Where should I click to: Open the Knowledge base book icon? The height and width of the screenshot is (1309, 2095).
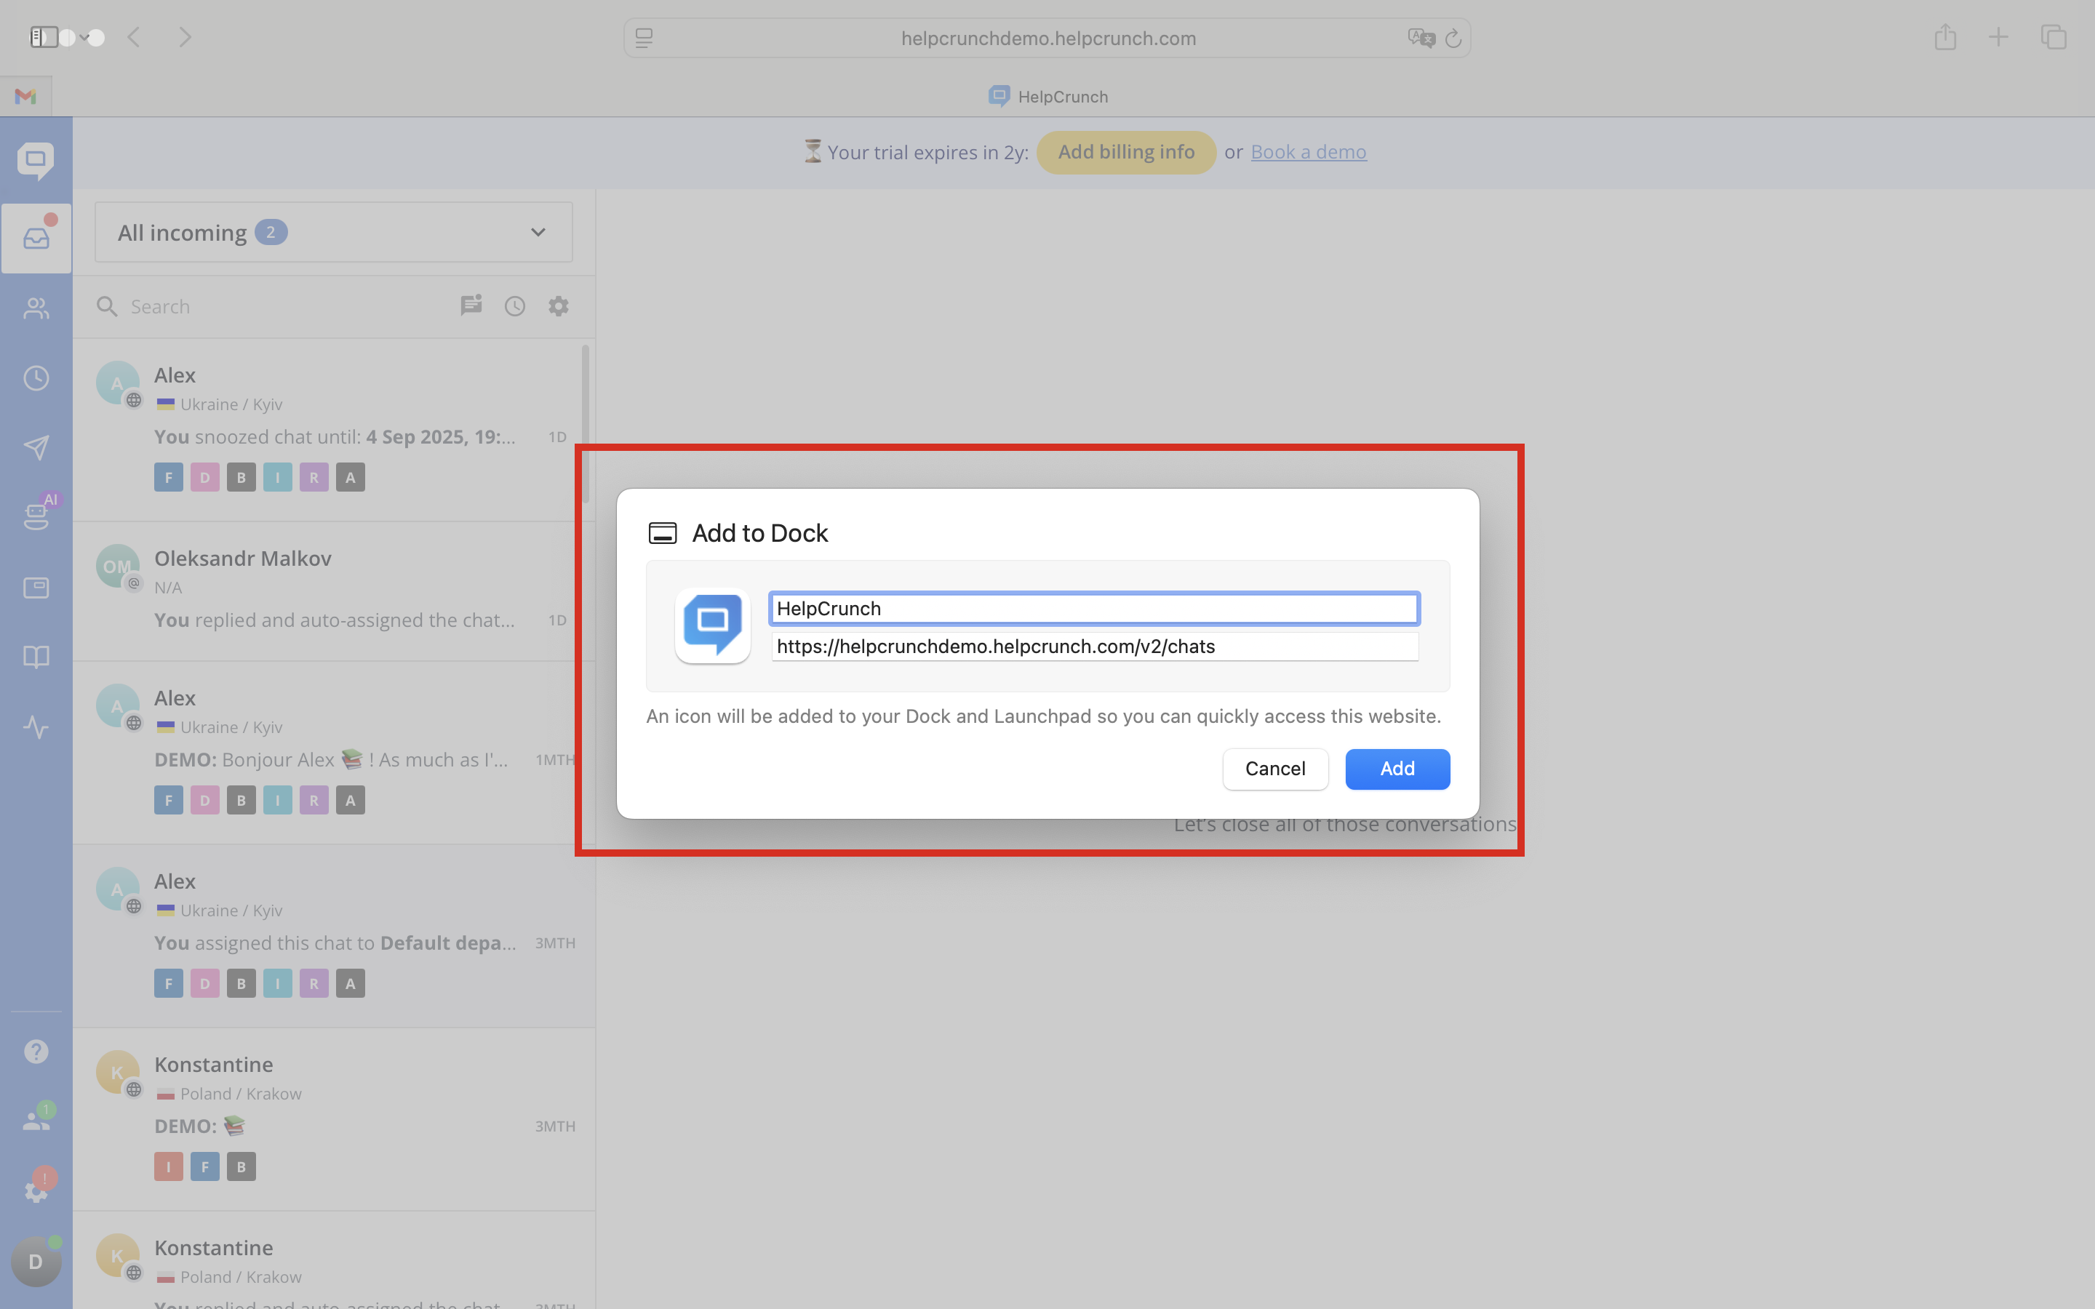[x=36, y=657]
